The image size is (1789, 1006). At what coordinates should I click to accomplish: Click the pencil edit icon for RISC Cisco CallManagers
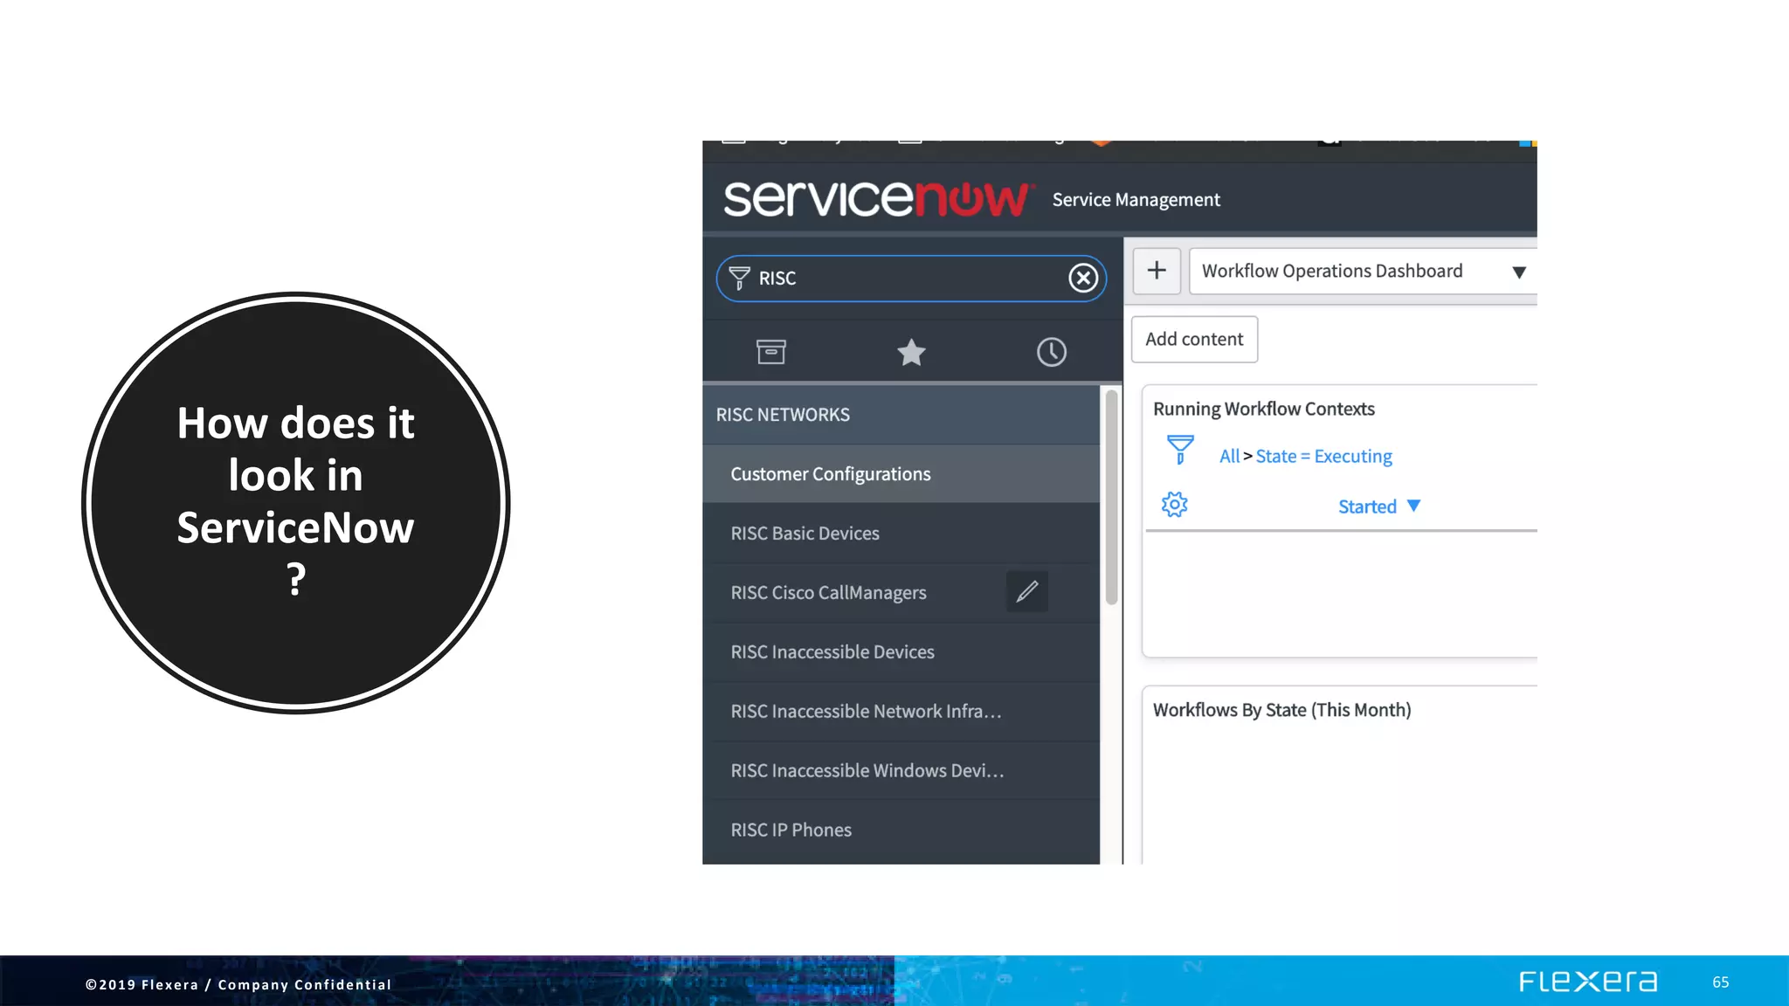pyautogui.click(x=1027, y=591)
